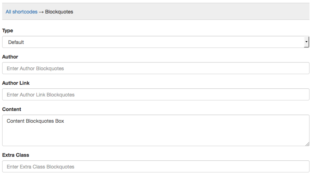Click the Content textarea resize handle
The height and width of the screenshot is (177, 312).
coord(307,144)
